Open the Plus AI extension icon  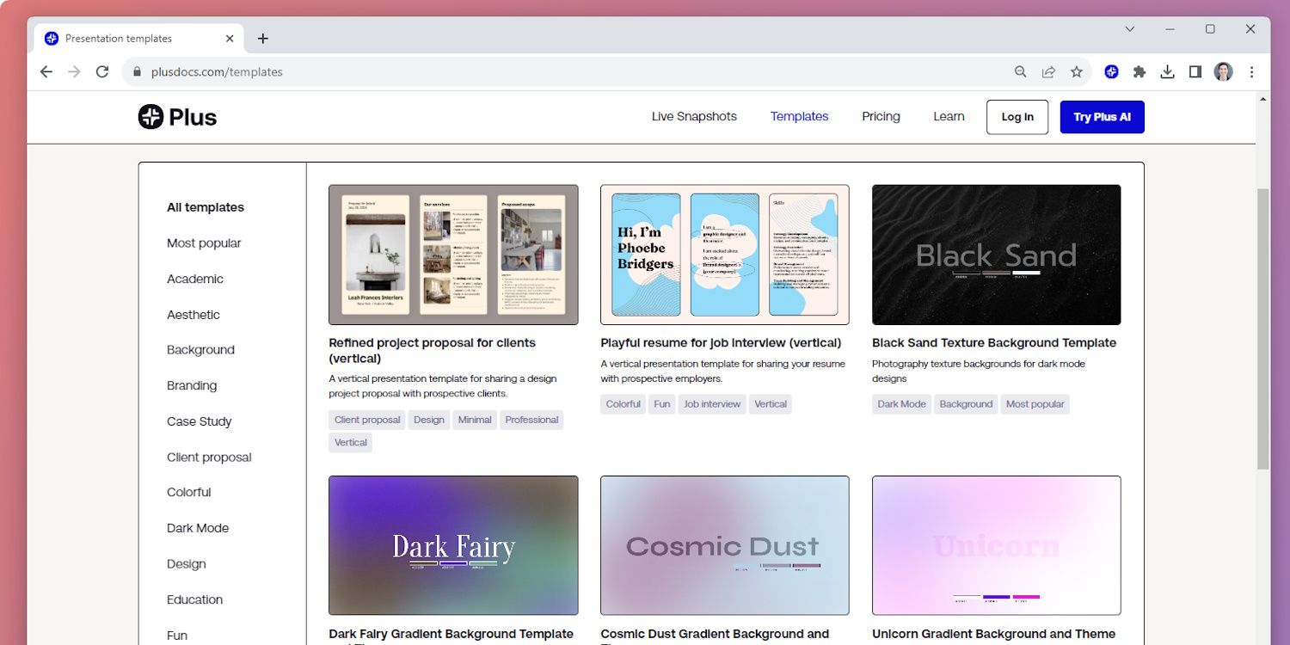[1111, 72]
